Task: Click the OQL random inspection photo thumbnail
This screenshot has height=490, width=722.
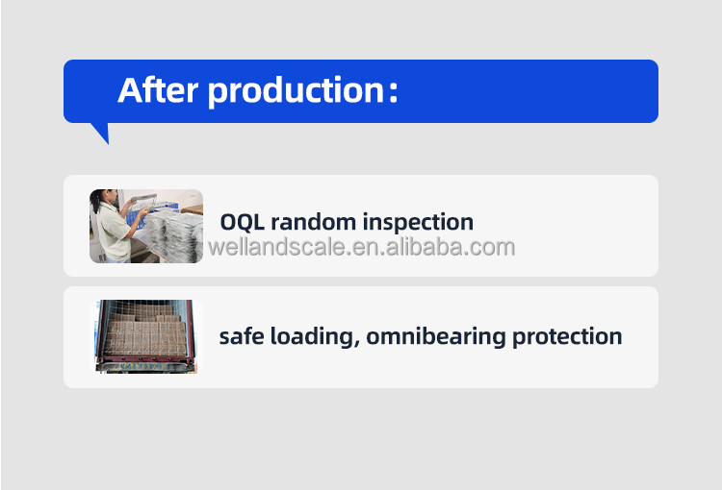Action: click(146, 226)
